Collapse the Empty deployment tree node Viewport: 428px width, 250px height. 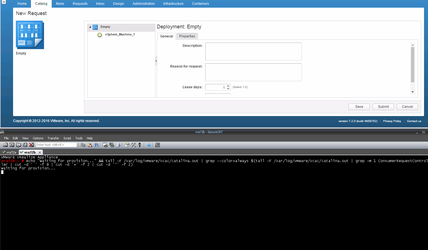[89, 27]
